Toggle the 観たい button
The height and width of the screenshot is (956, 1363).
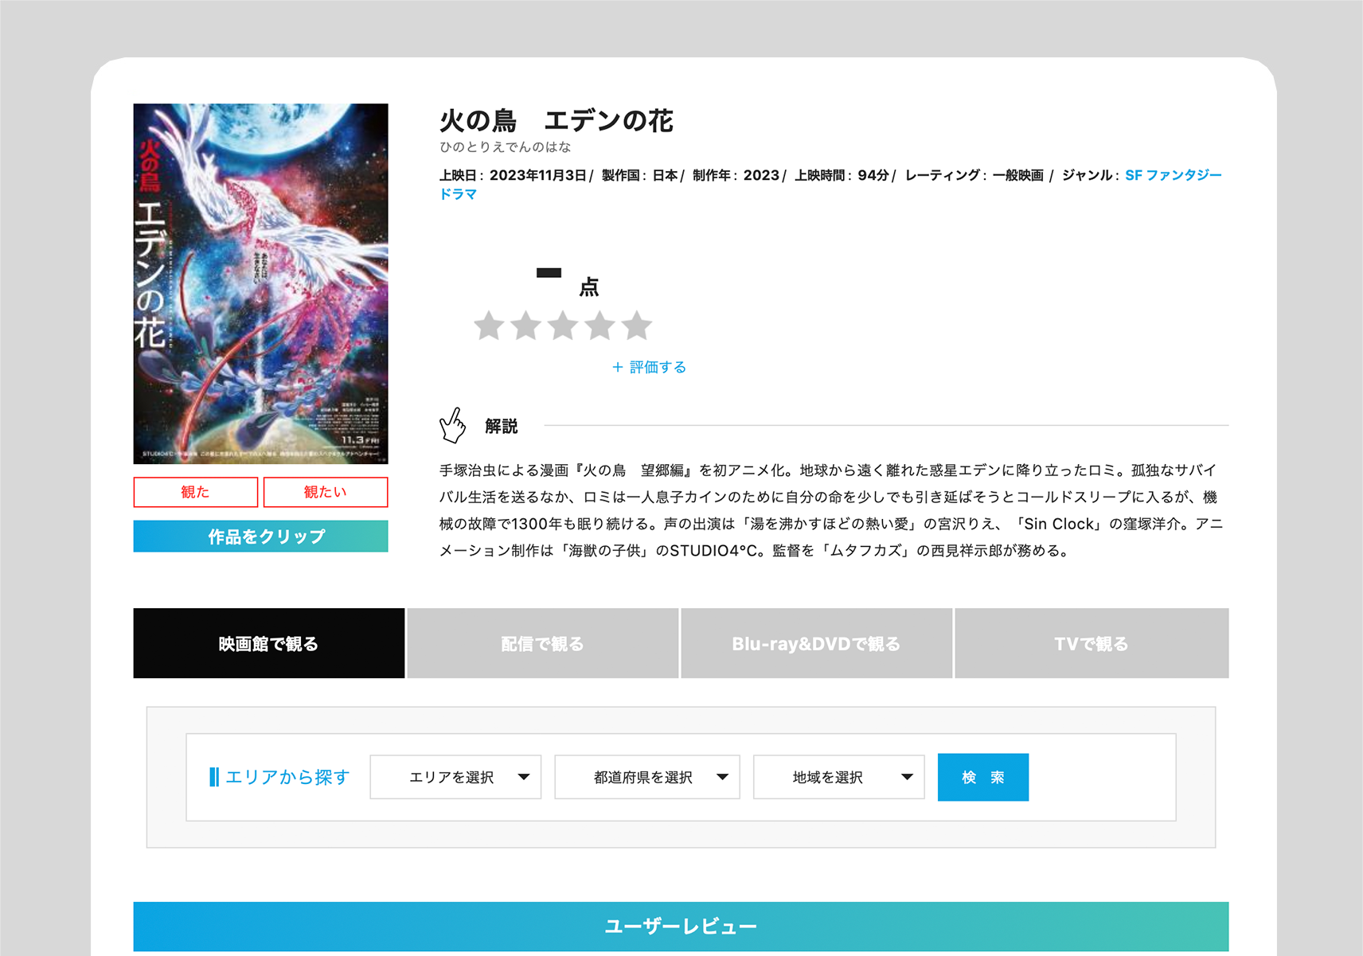click(326, 492)
